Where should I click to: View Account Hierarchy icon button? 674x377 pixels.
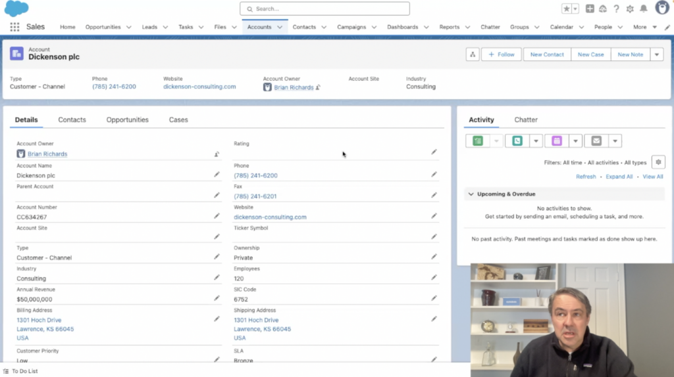(x=473, y=55)
